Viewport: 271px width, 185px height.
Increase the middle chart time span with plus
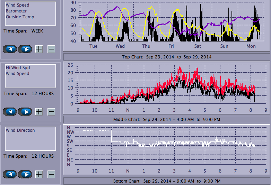tap(39, 112)
